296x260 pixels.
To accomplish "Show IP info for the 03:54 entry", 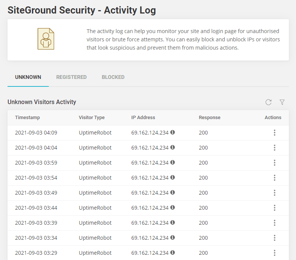I will coord(173,177).
